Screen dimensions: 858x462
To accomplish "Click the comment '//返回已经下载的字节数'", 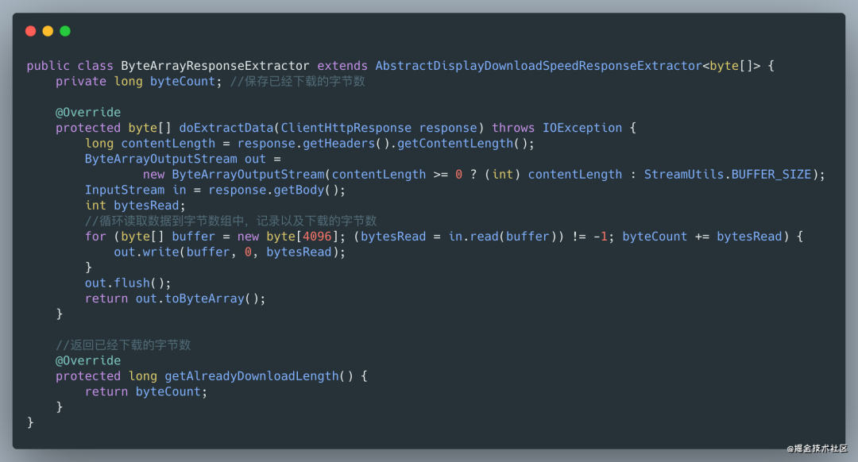I will (x=123, y=345).
